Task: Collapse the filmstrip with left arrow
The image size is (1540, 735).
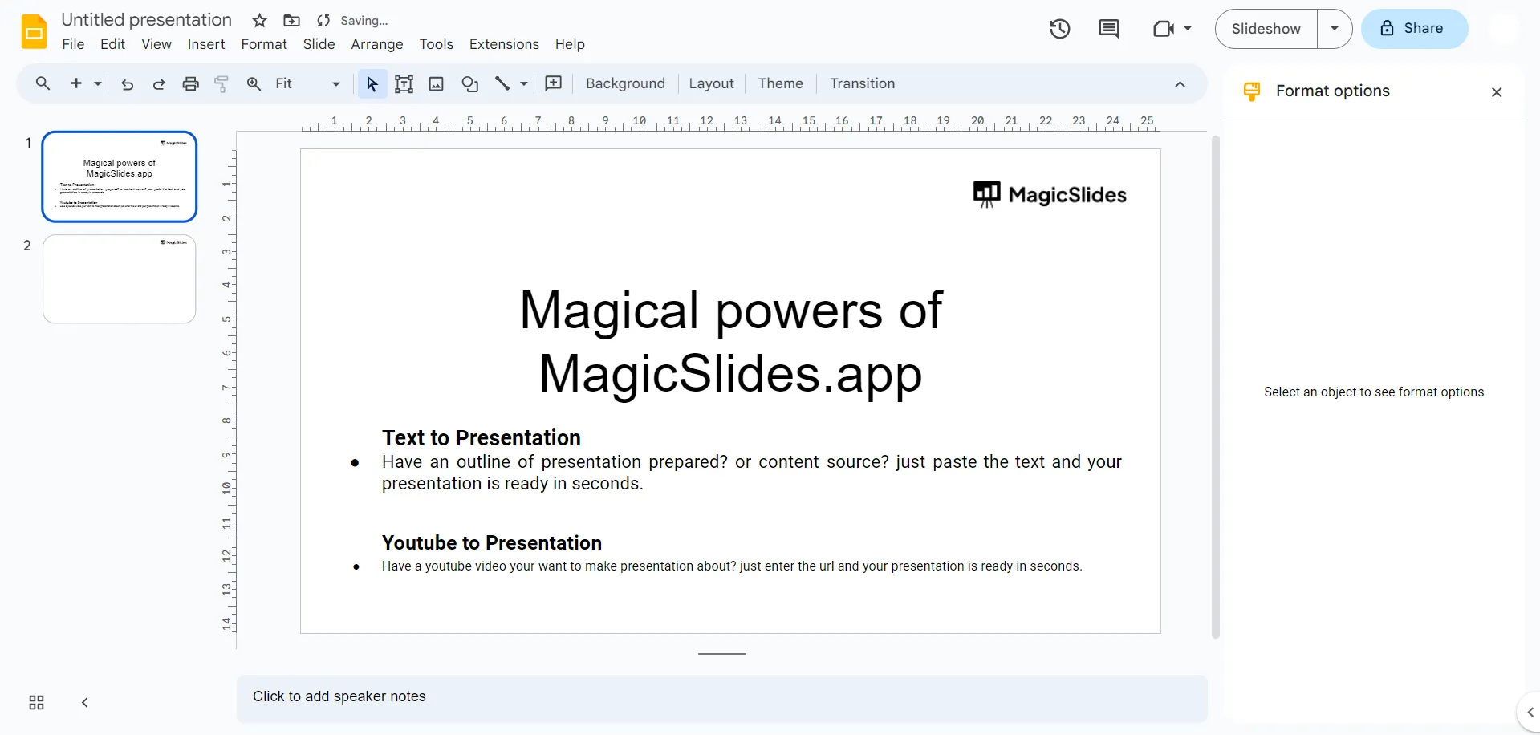Action: [85, 703]
